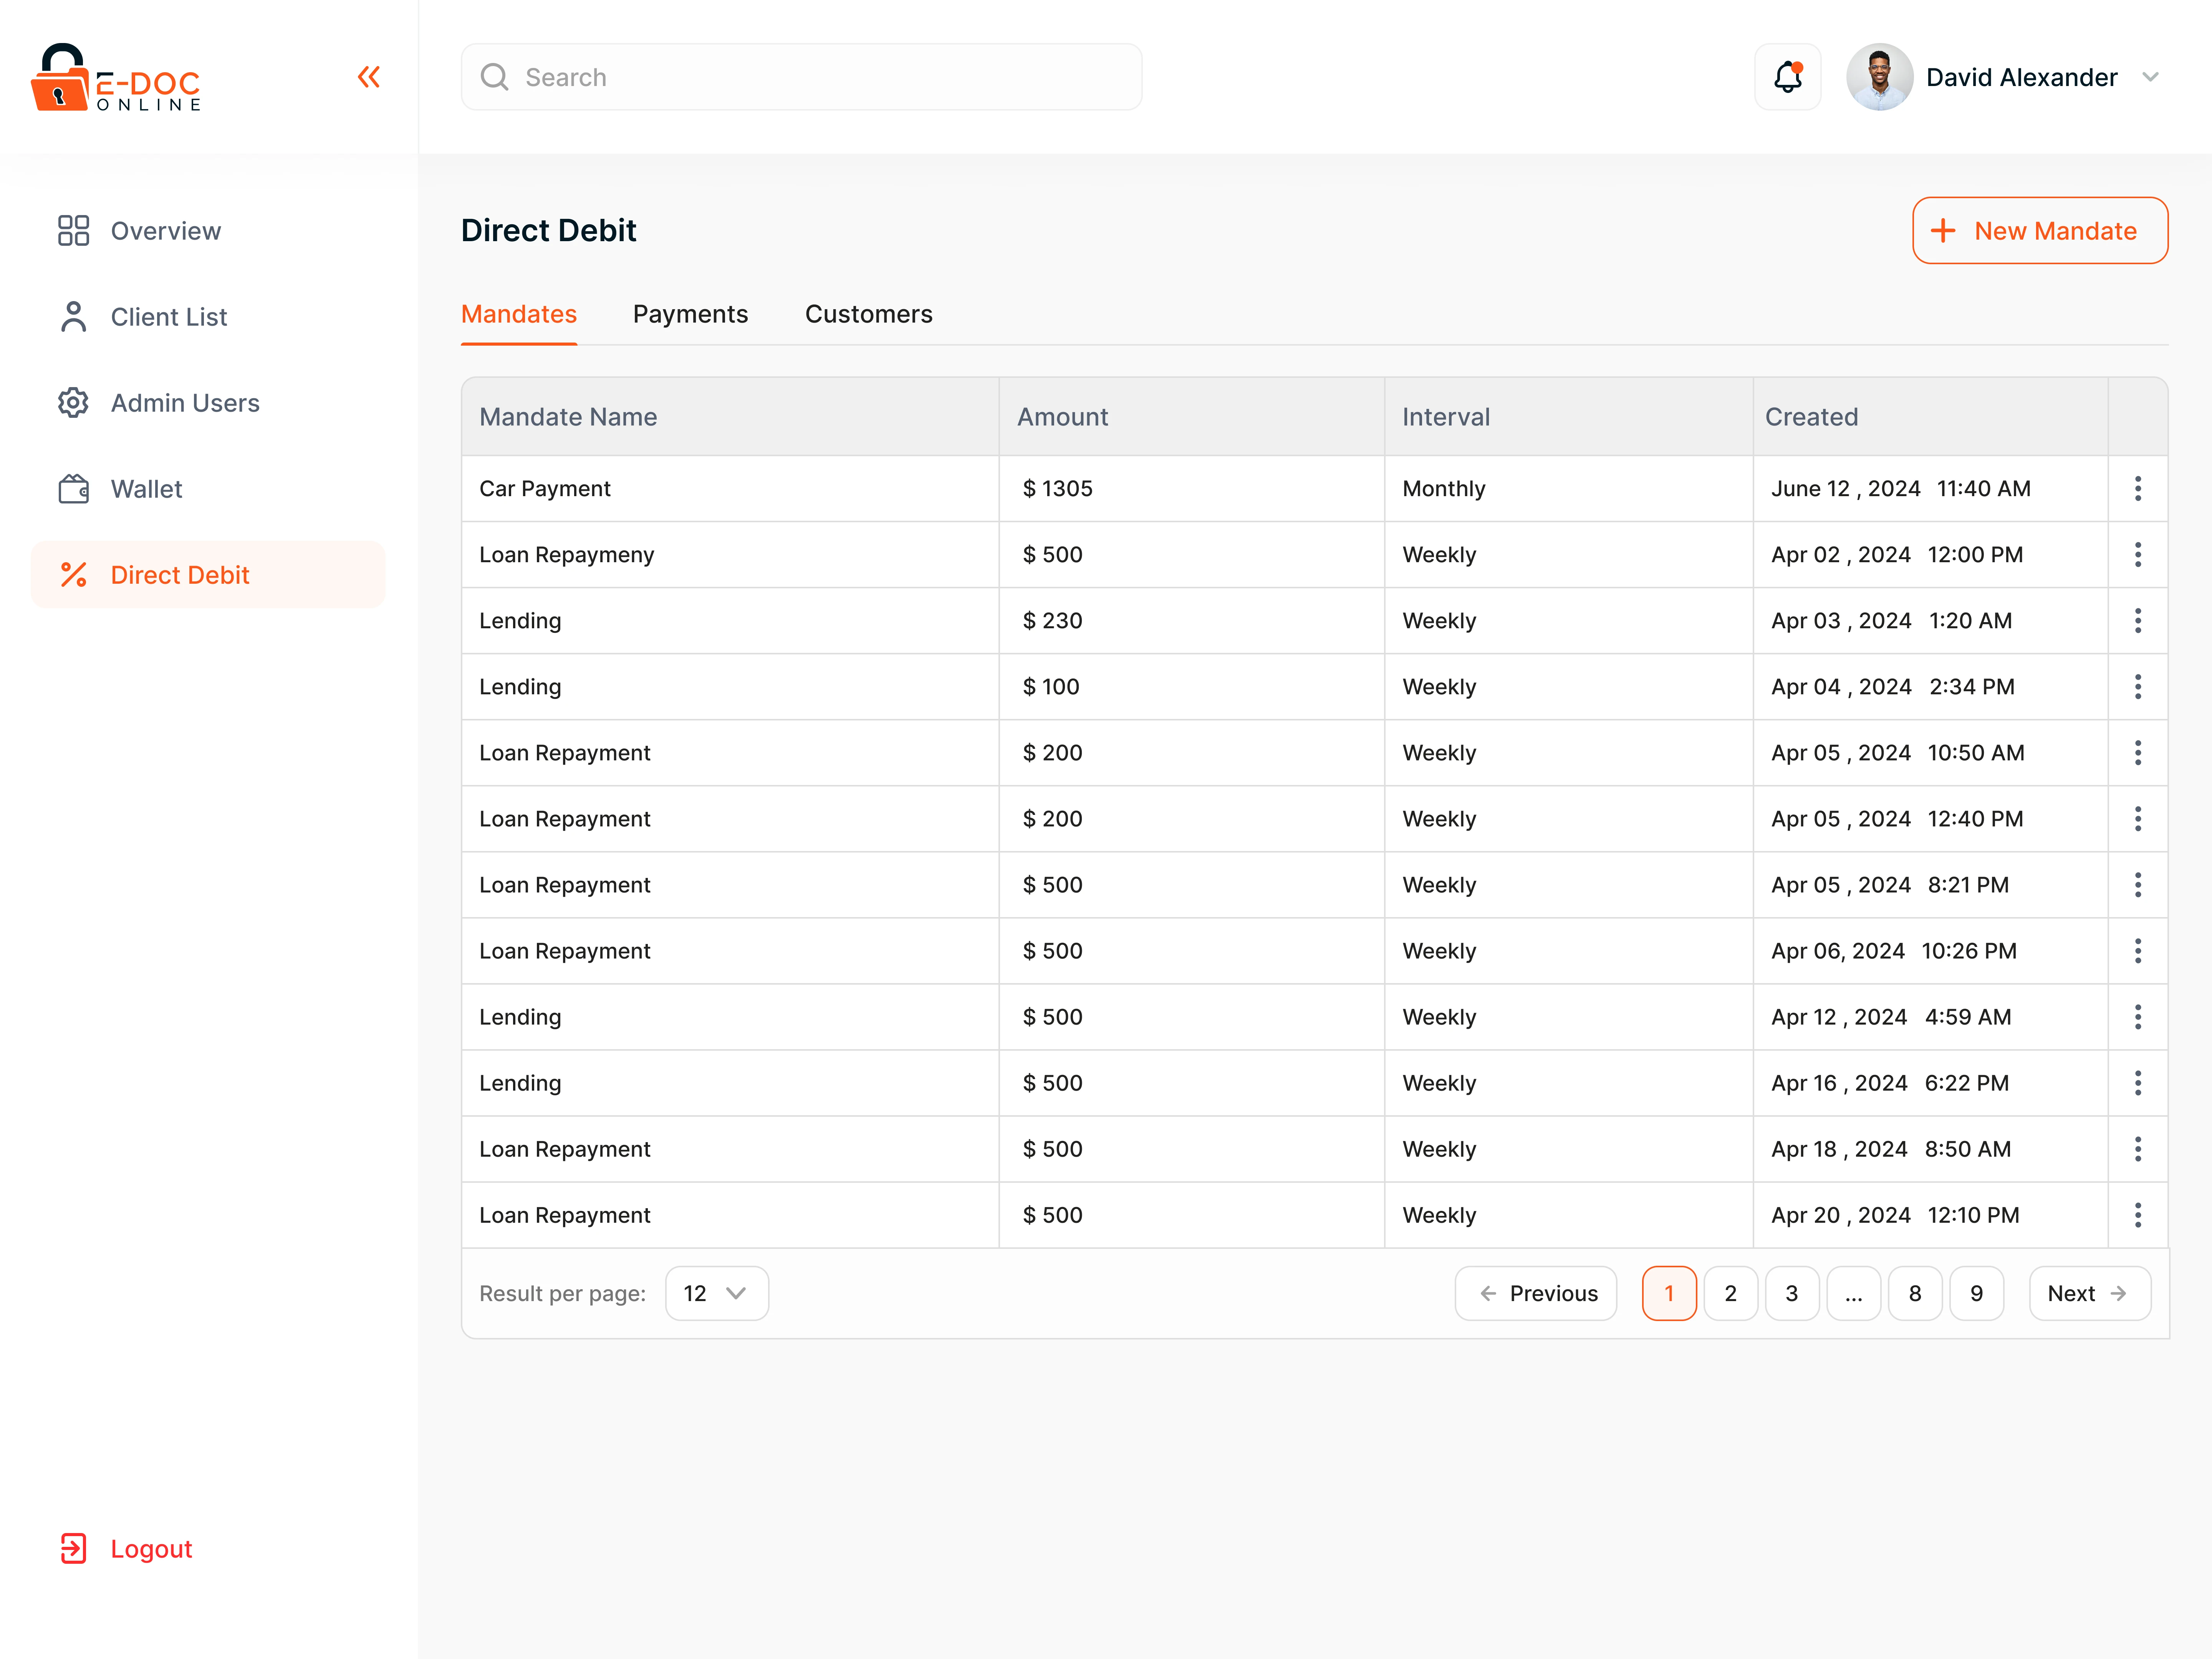Screen dimensions: 2212x1659
Task: Expand the David Alexander account dropdown
Action: tap(2150, 77)
